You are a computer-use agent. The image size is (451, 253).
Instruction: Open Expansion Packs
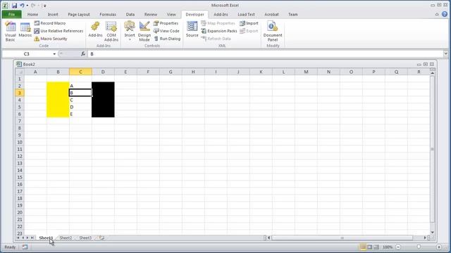tap(219, 31)
